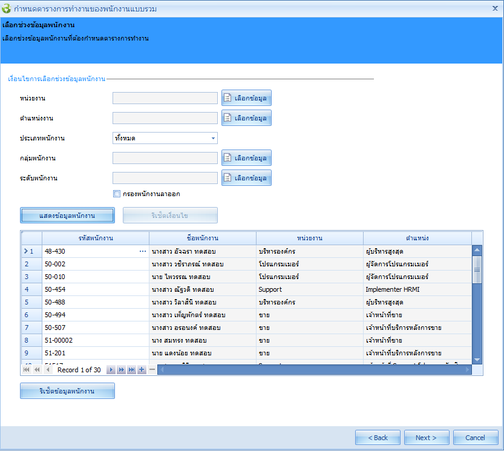Sort by หน่วยงาน column header
Screen dimensions: 504x451
(310, 239)
